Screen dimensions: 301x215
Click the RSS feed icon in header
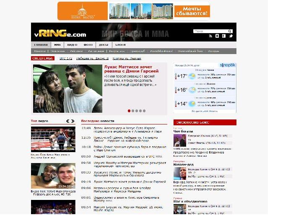[211, 36]
